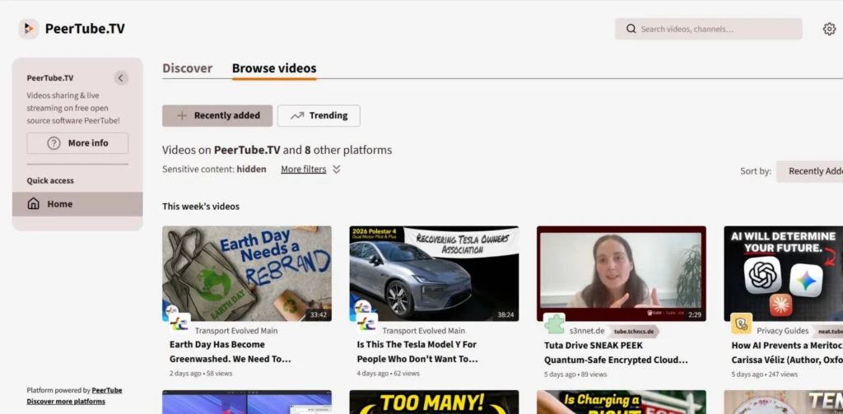Open the Sort by dropdown
This screenshot has width=843, height=414.
coord(810,171)
